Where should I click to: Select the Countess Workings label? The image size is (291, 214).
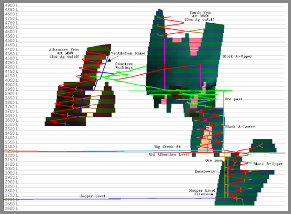(124, 65)
